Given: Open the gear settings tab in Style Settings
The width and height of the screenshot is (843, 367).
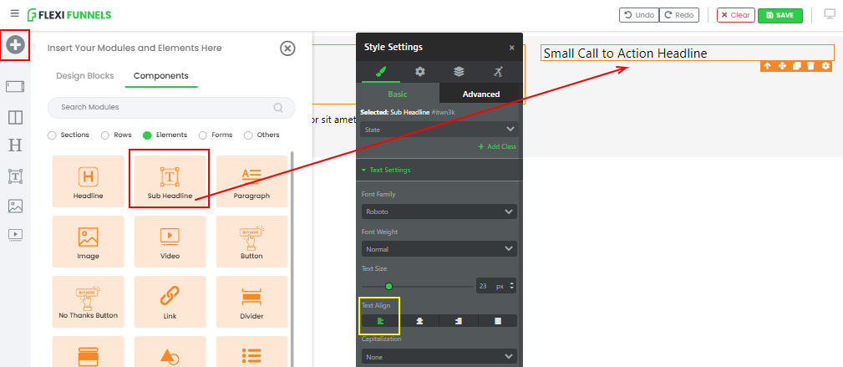Looking at the screenshot, I should [420, 72].
